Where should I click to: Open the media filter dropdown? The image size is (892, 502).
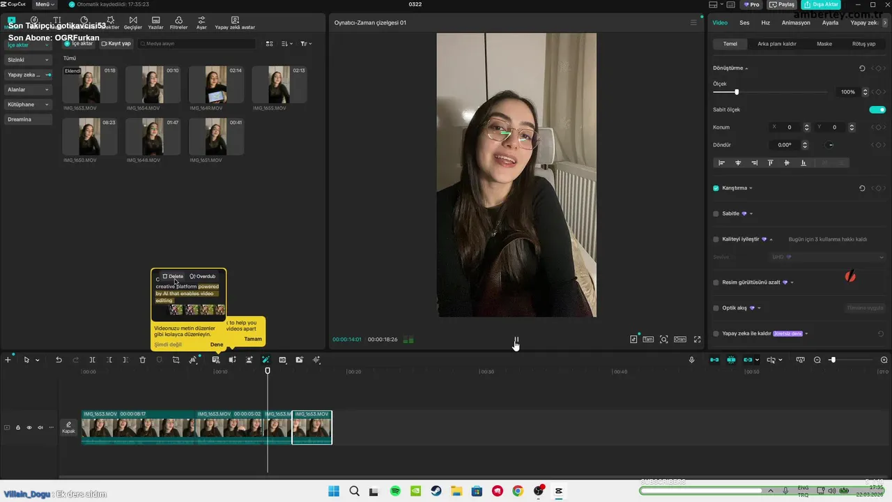305,44
